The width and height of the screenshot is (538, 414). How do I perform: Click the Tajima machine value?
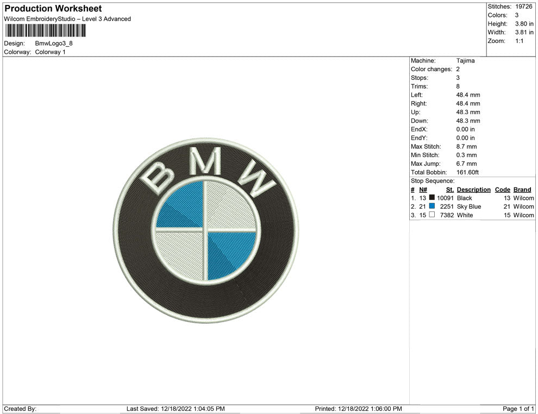tap(465, 61)
